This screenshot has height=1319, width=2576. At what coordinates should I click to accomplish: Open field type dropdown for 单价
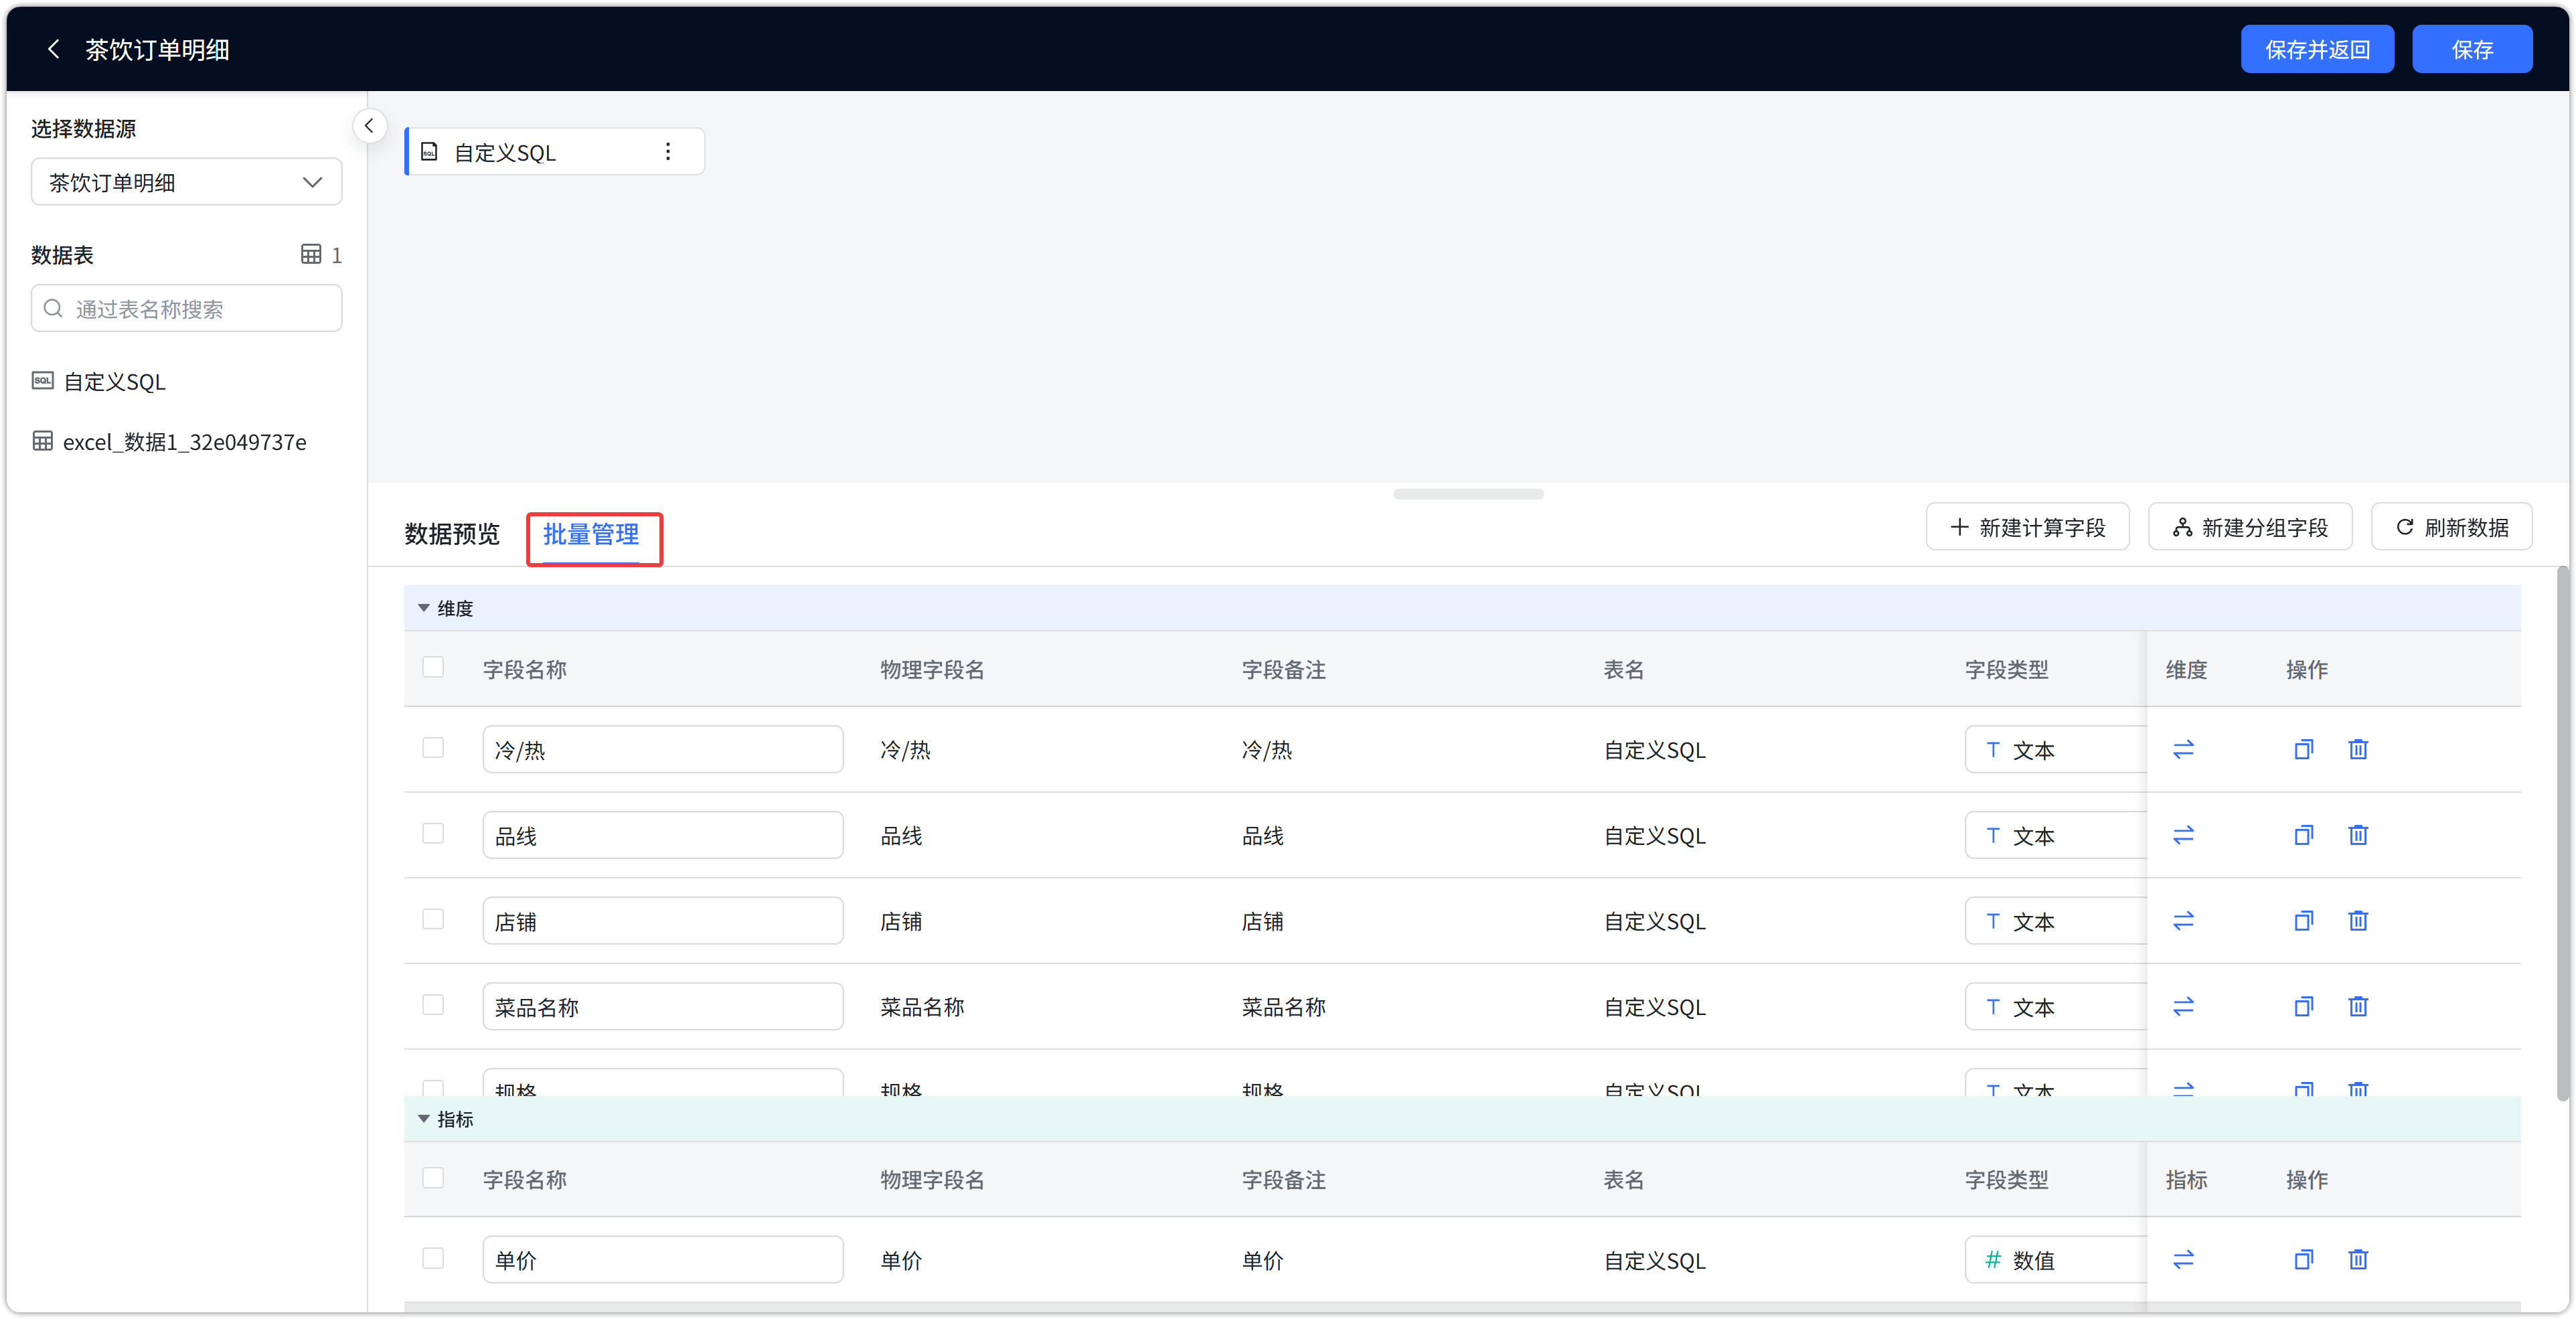coord(2056,1261)
